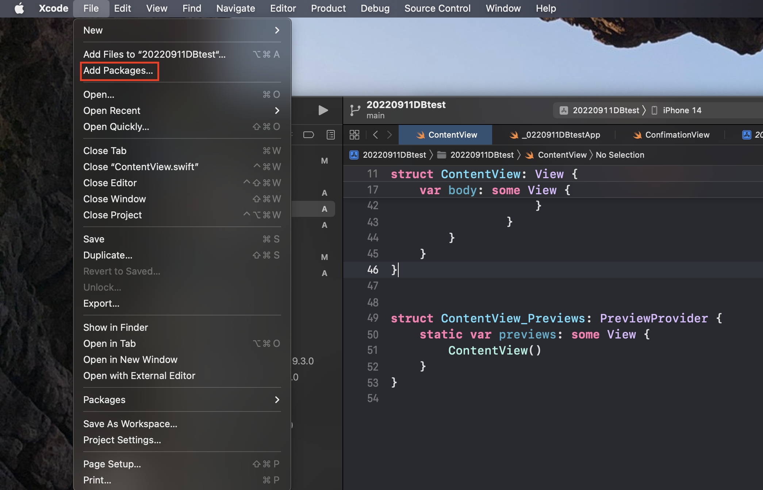763x490 pixels.
Task: Open the partially visible project tab
Action: (x=752, y=135)
